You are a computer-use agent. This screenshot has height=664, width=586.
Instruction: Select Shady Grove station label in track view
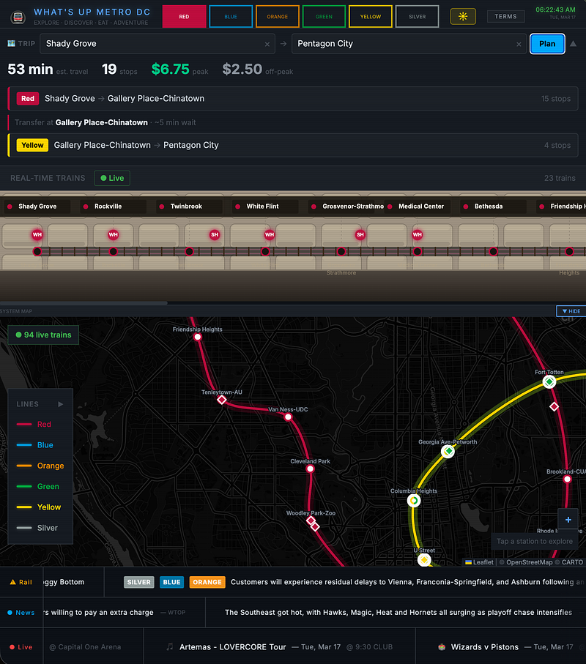[37, 206]
